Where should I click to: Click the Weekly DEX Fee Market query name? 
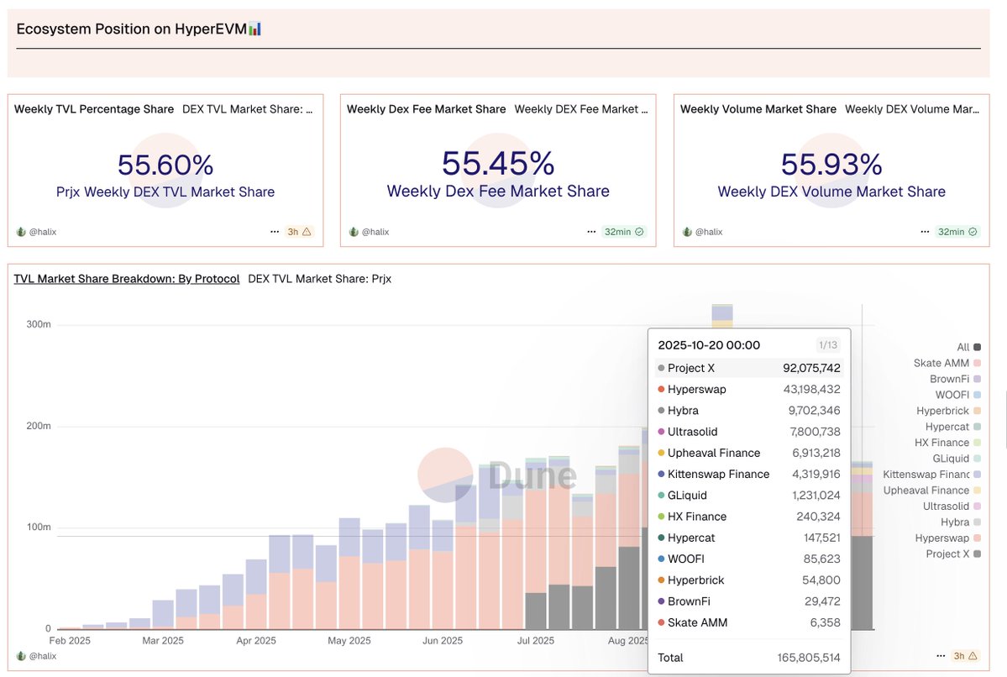point(581,109)
